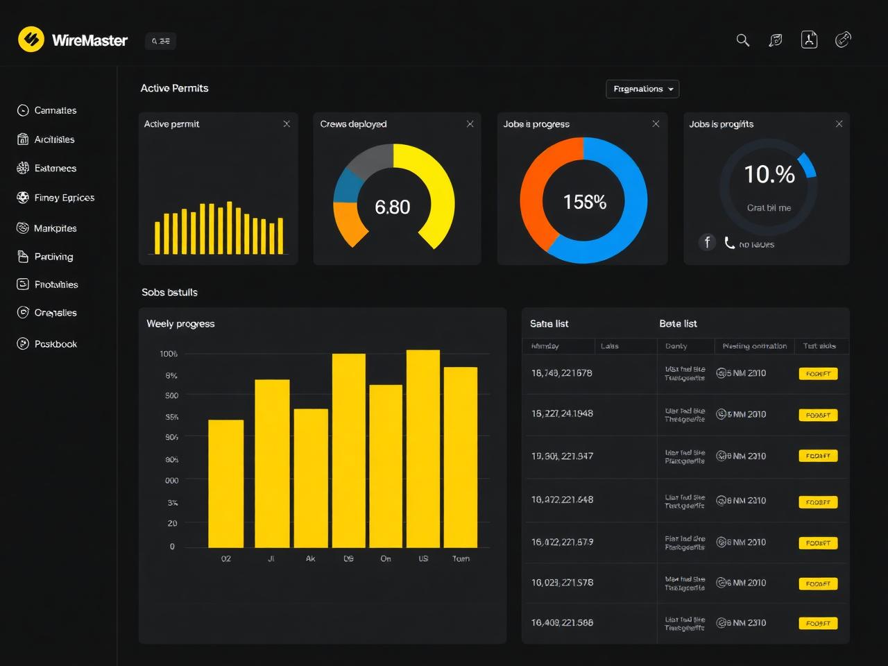Click the Eastenecs sidebar icon
Image resolution: width=888 pixels, height=666 pixels.
pos(23,168)
